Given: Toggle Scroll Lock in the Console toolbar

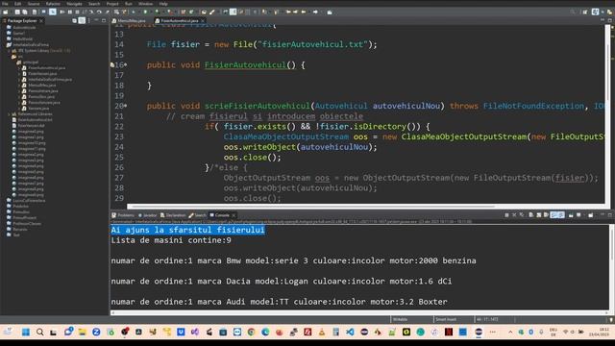Looking at the screenshot, I should click(538, 215).
